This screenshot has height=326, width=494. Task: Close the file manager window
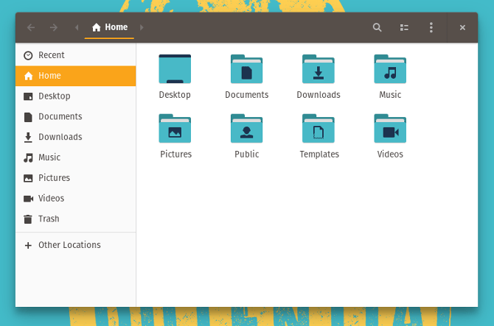coord(462,28)
